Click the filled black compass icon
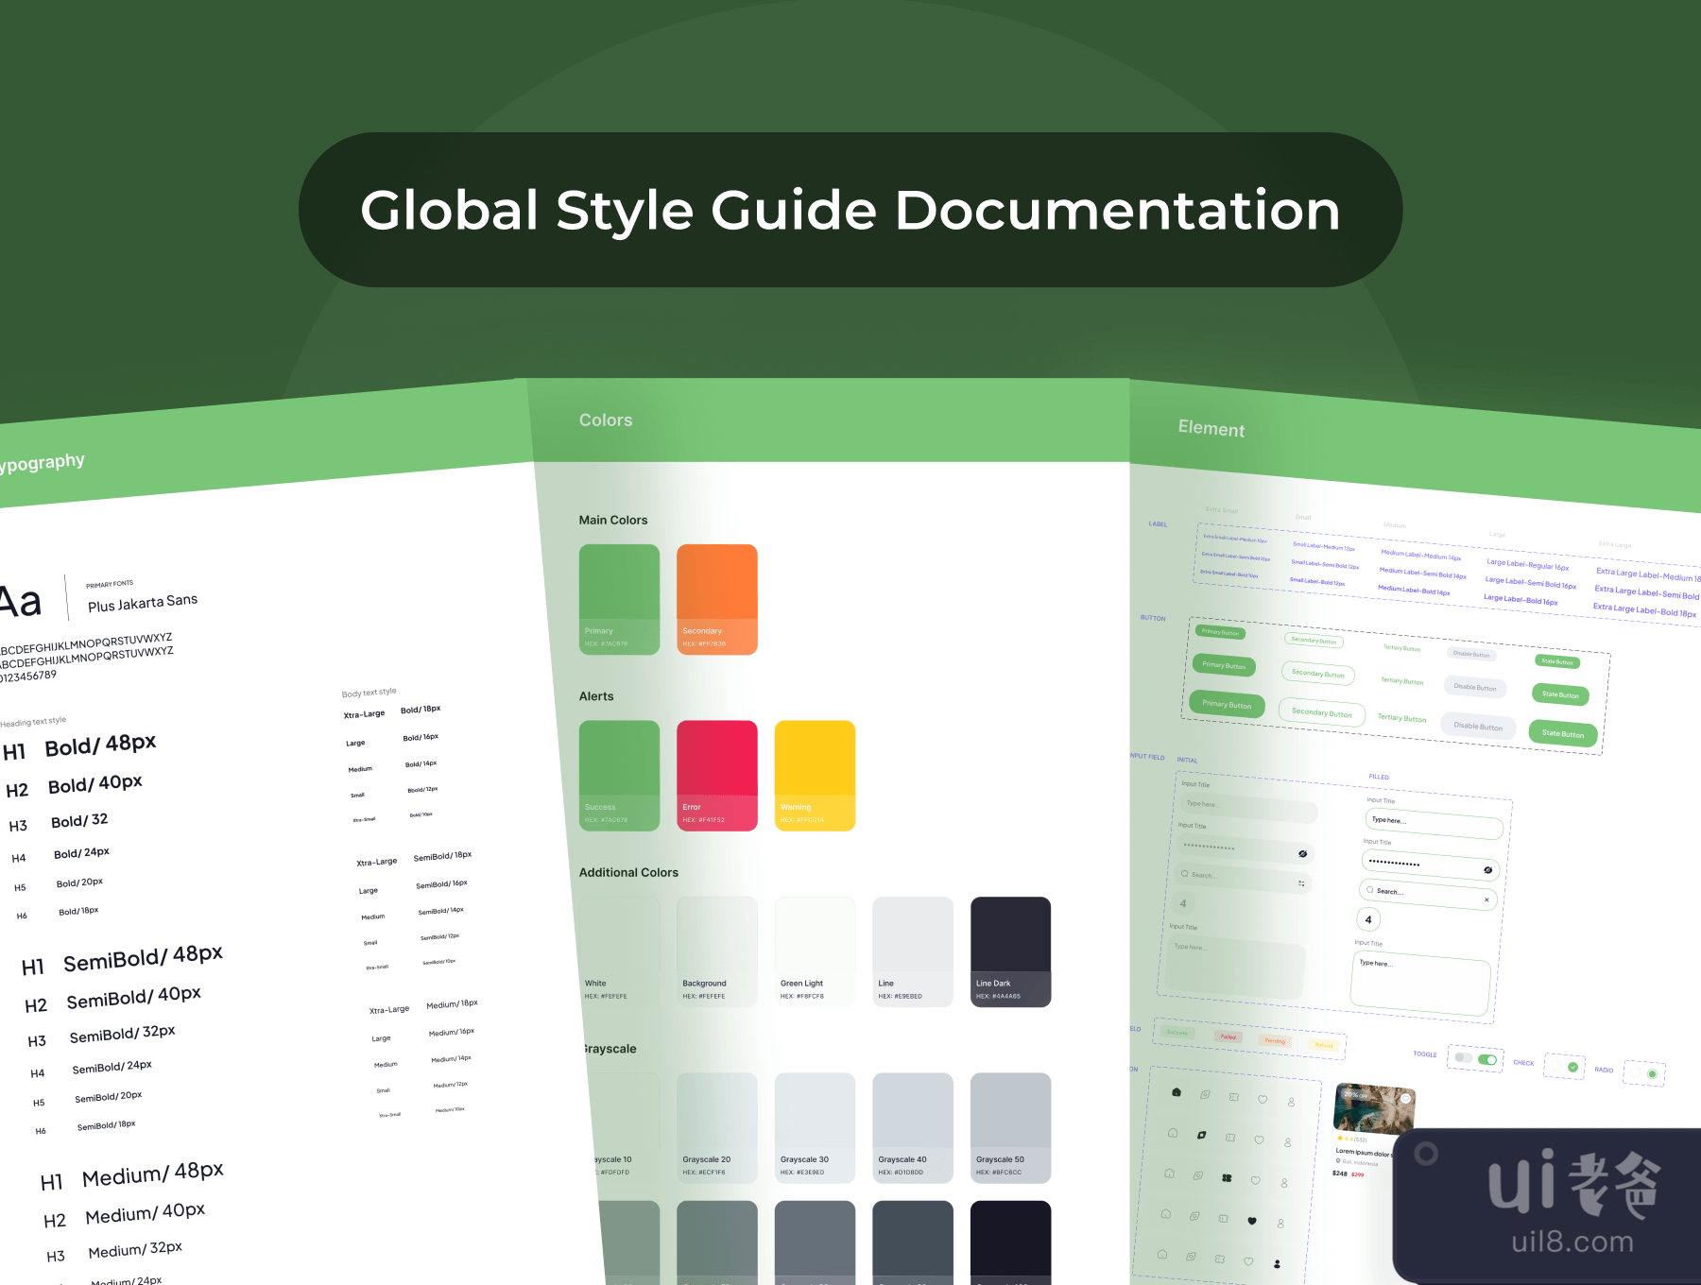Image resolution: width=1701 pixels, height=1285 pixels. click(x=1201, y=1135)
